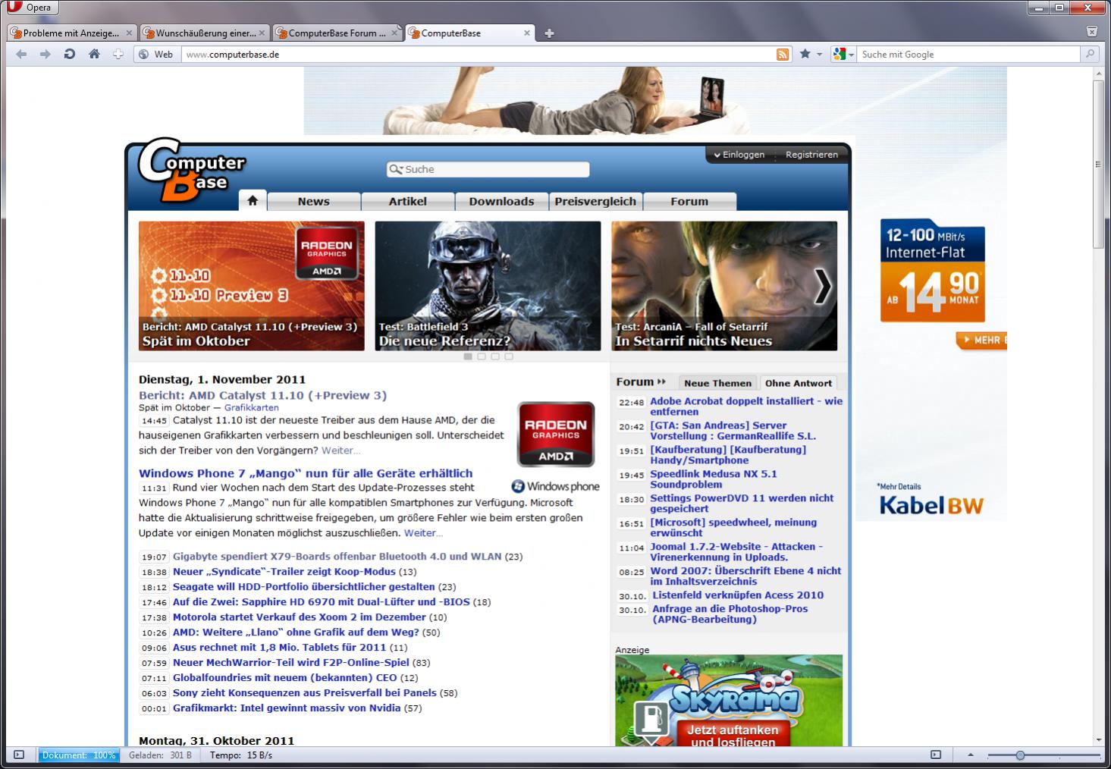1111x769 pixels.
Task: Focus the address field showing www.computerbase.de
Action: tap(478, 55)
